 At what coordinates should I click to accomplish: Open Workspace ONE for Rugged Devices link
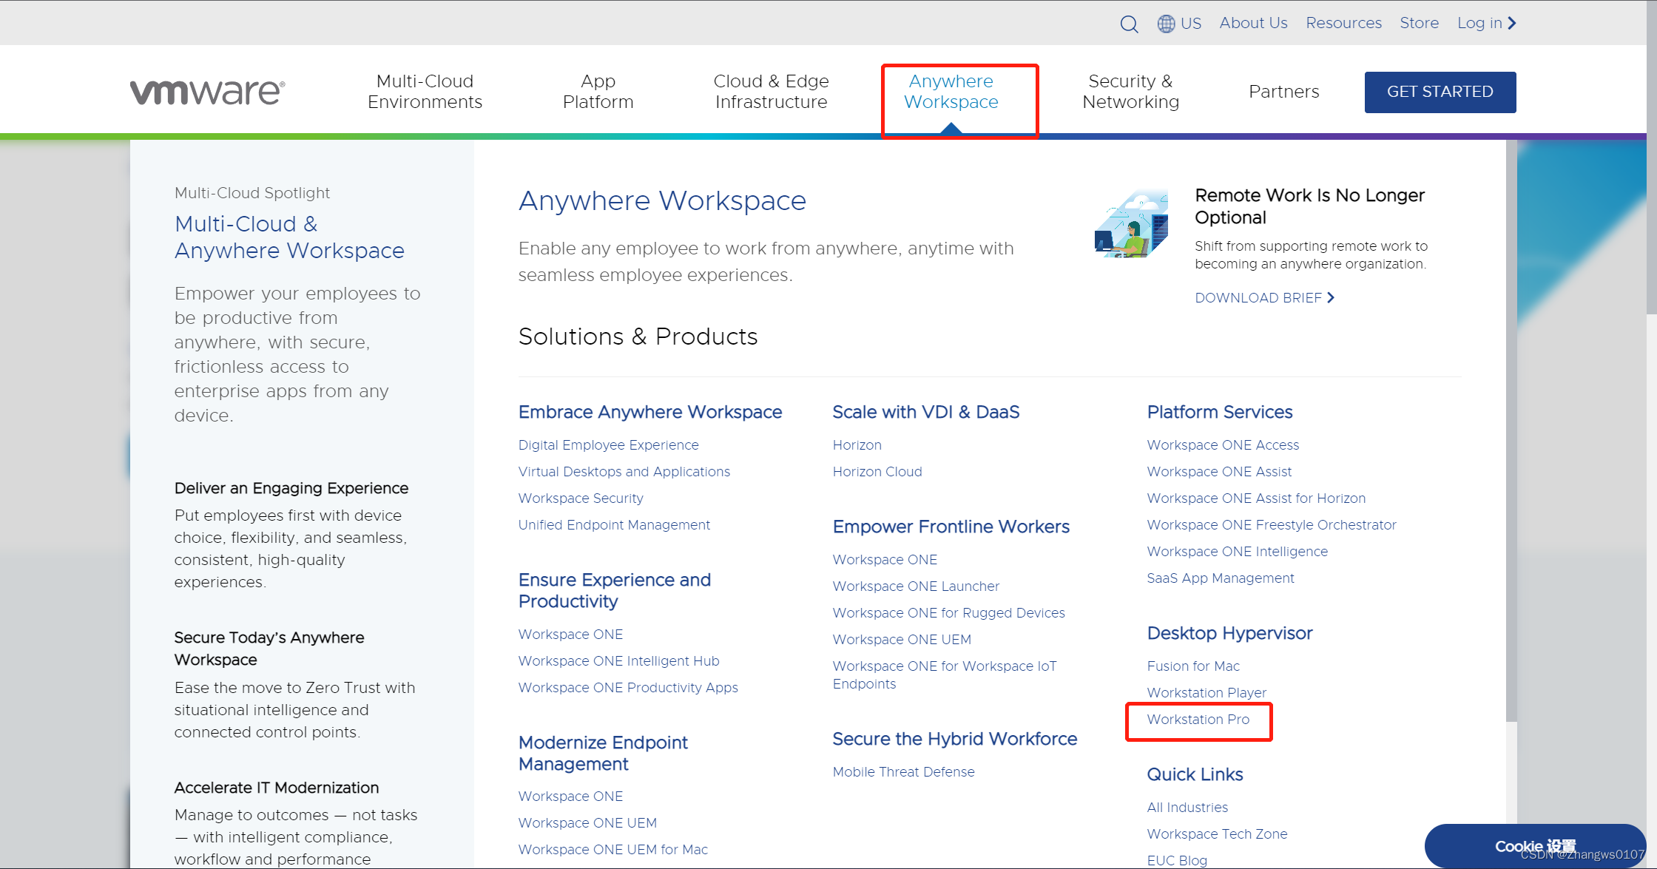(948, 612)
